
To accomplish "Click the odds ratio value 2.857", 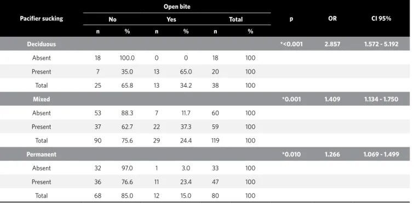I will (x=332, y=44).
